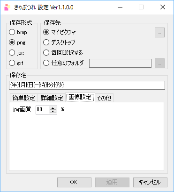Decrease jpg画質 with the down arrow
The height and width of the screenshot is (192, 174).
[x=53, y=111]
